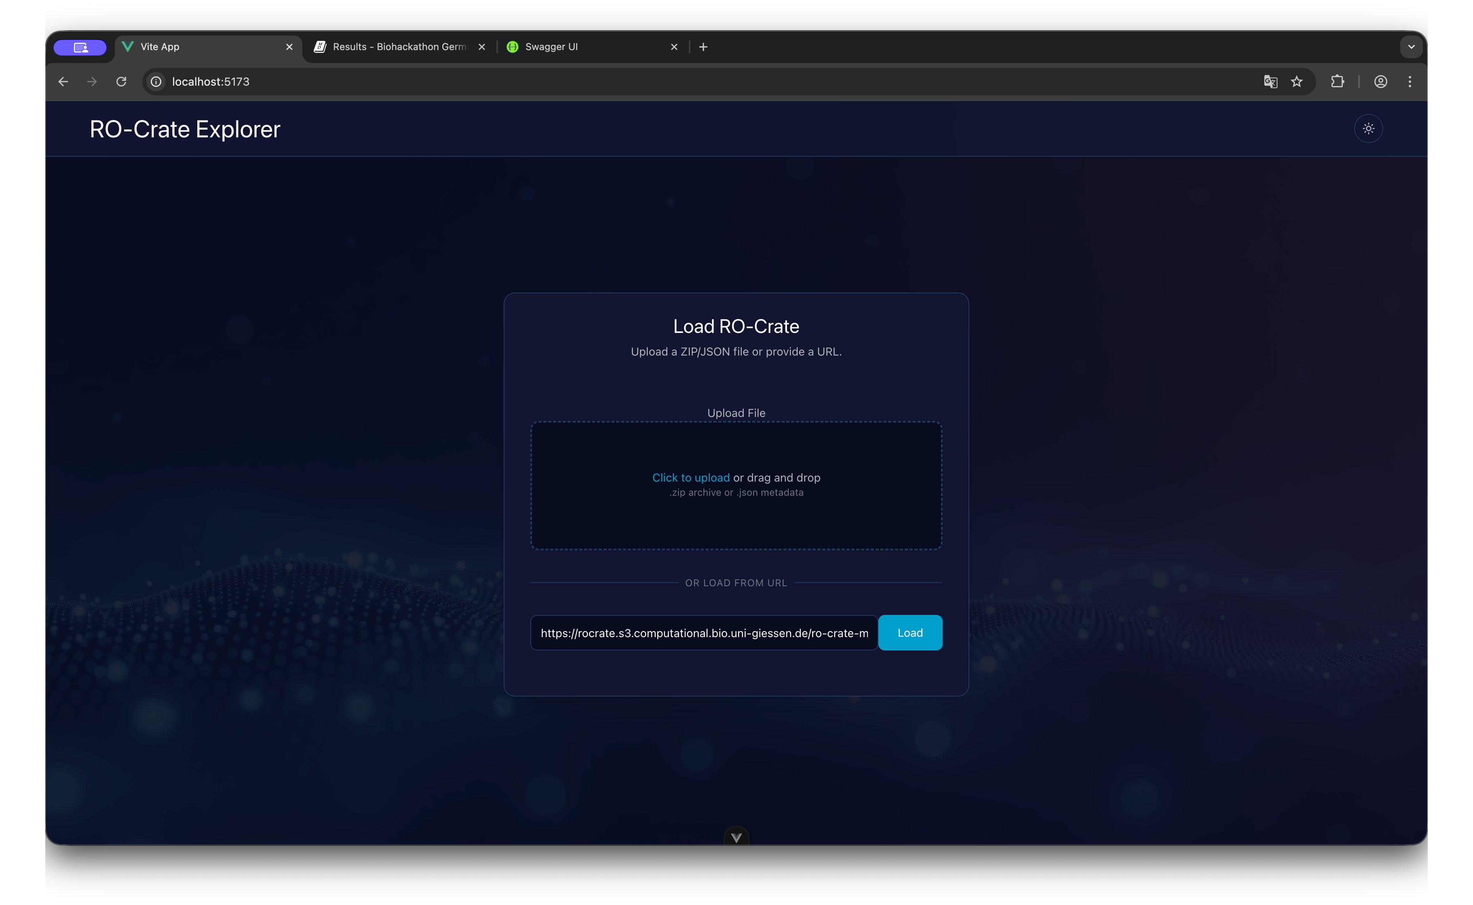Image resolution: width=1473 pixels, height=905 pixels.
Task: Click the Load button next to the URL
Action: (x=910, y=632)
